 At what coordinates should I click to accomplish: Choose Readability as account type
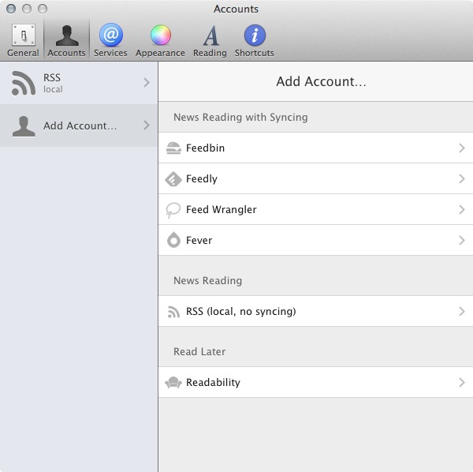[x=315, y=382]
